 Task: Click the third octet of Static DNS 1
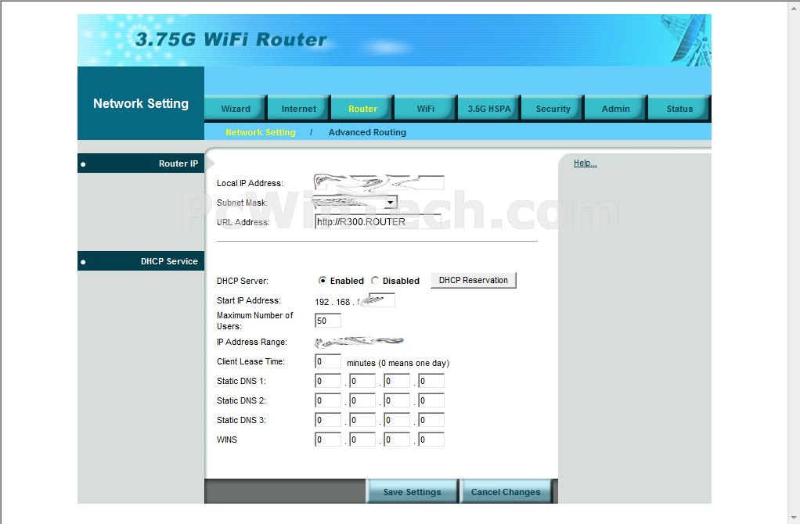[397, 381]
